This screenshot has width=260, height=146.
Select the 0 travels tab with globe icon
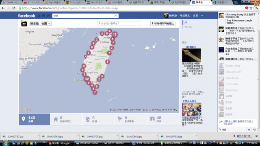tap(99, 119)
